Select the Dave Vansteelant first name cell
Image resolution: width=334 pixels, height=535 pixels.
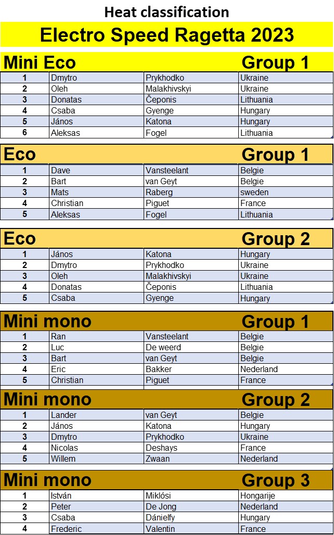(x=97, y=170)
